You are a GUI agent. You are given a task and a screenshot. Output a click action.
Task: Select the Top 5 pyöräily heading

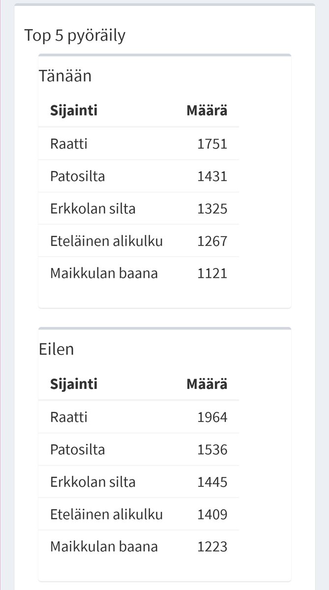coord(75,36)
